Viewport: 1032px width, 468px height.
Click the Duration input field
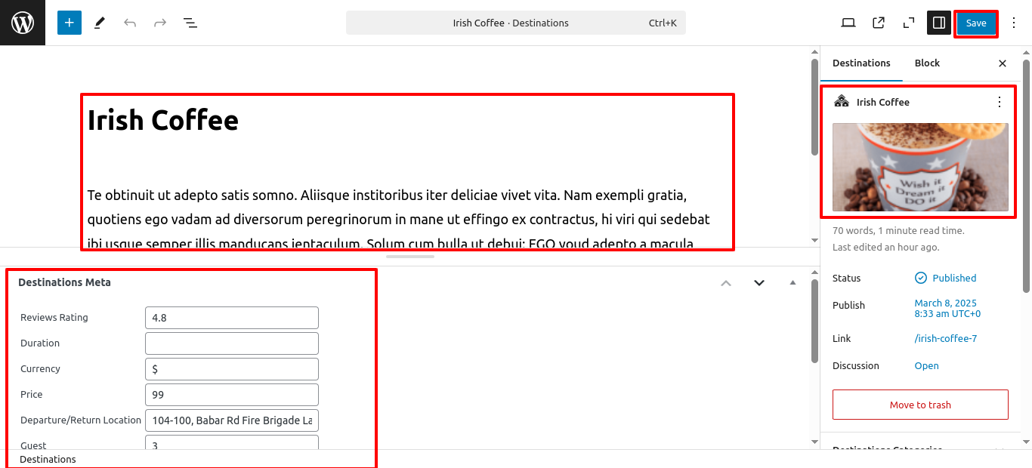(232, 343)
